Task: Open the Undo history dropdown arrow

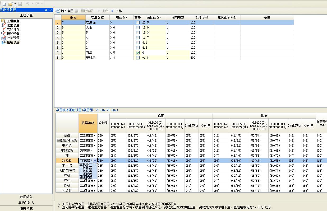Action: (32, 4)
